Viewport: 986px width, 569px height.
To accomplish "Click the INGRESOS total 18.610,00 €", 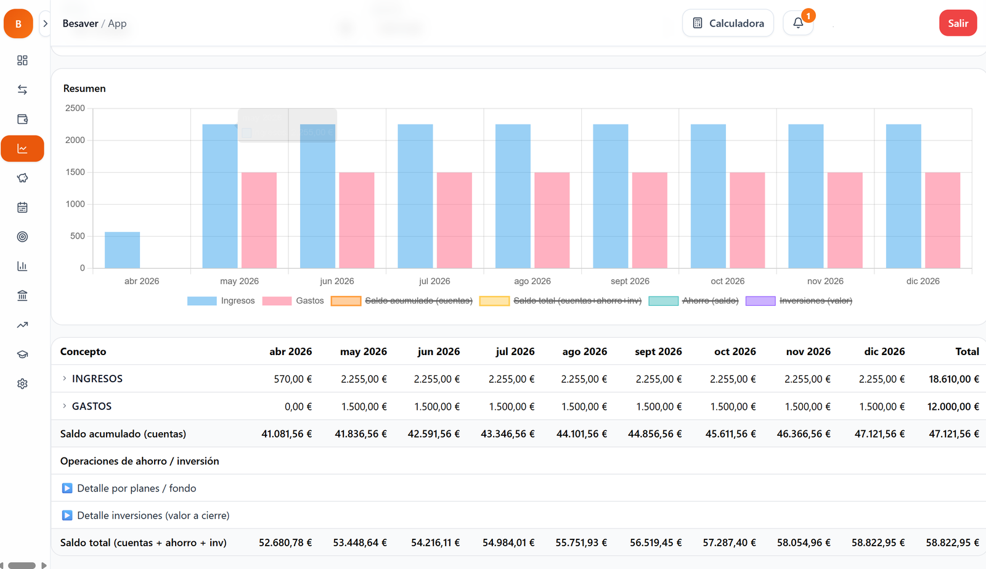I will (954, 379).
